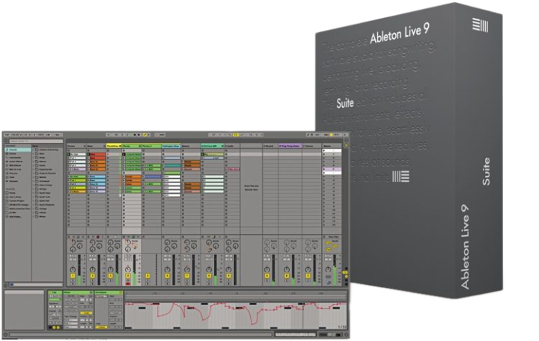The width and height of the screenshot is (539, 341).
Task: Select the Master track header
Action: tap(332, 146)
